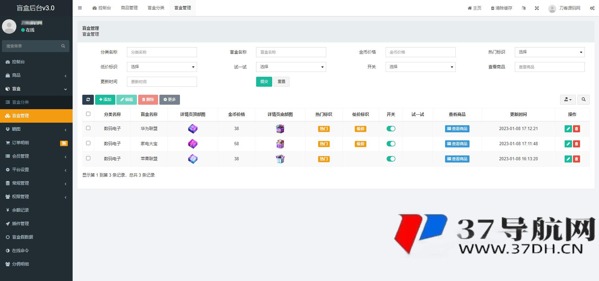The width and height of the screenshot is (599, 281).
Task: Click the 详情页顶部图 thumbnail for 苹果联盟
Action: point(193,159)
